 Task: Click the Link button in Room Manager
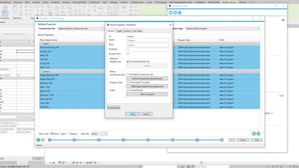point(256,140)
